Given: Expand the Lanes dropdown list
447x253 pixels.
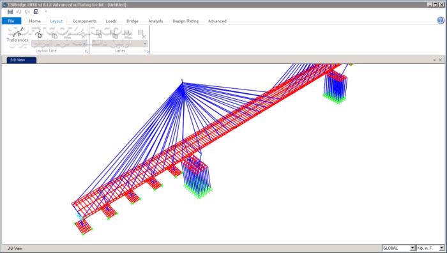Looking at the screenshot, I should click(x=145, y=43).
